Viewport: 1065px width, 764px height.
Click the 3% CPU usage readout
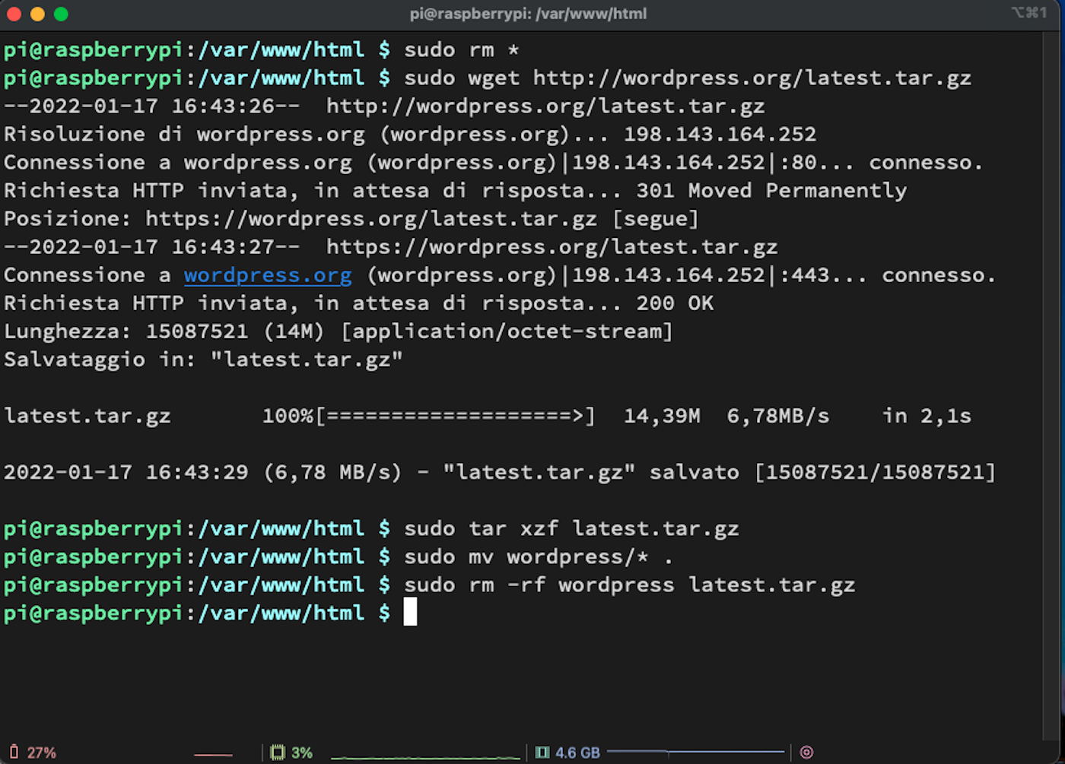coord(302,753)
